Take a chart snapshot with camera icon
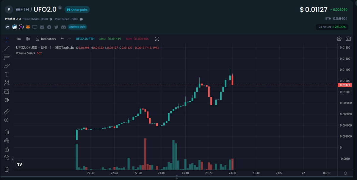The height and width of the screenshot is (180, 357). (348, 39)
